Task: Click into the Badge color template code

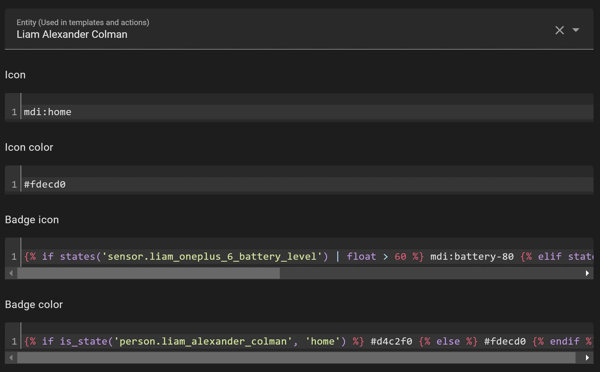Action: tap(307, 341)
